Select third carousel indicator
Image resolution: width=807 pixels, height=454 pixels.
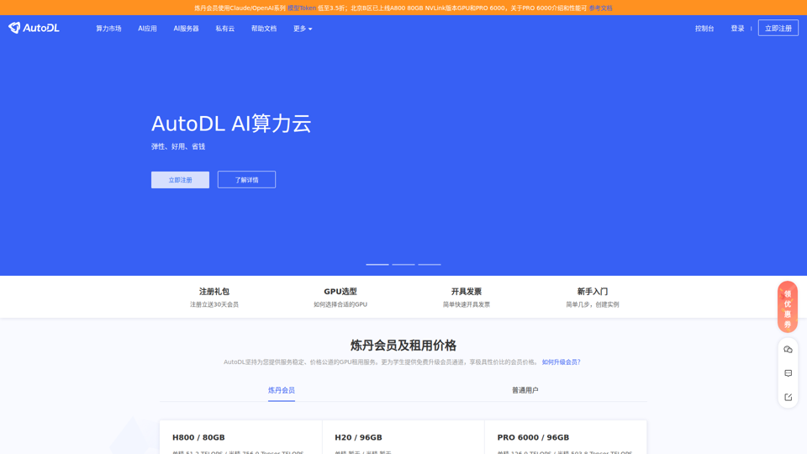coord(430,264)
